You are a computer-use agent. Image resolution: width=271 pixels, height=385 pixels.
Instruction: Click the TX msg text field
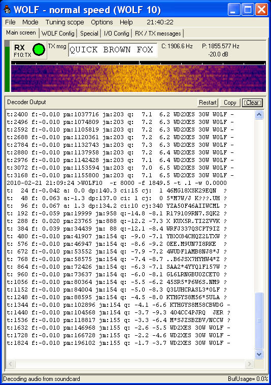pyautogui.click(x=113, y=50)
